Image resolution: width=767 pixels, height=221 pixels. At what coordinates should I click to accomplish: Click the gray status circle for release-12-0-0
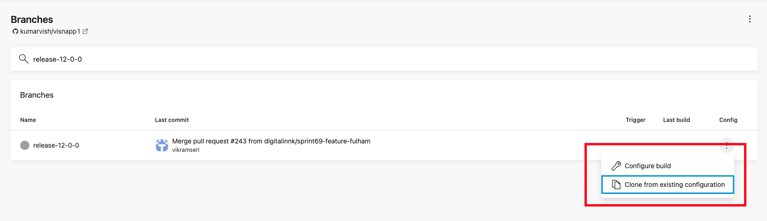click(x=25, y=145)
